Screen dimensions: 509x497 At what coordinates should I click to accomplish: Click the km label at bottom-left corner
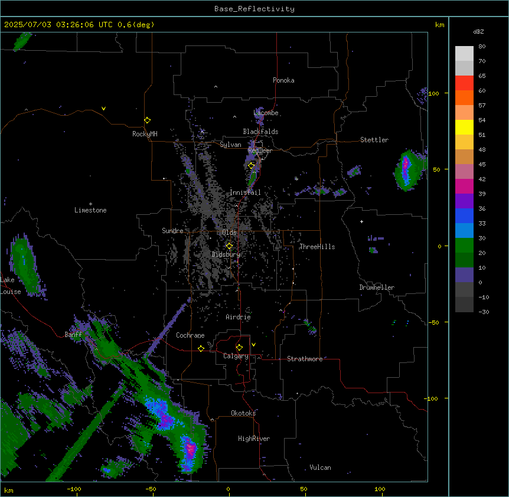9,490
